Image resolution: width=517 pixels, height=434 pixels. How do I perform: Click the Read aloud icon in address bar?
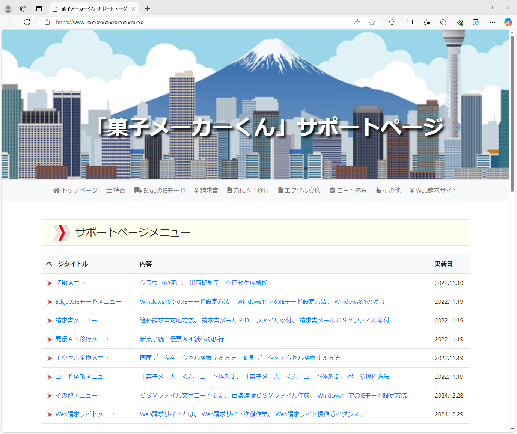(x=357, y=22)
